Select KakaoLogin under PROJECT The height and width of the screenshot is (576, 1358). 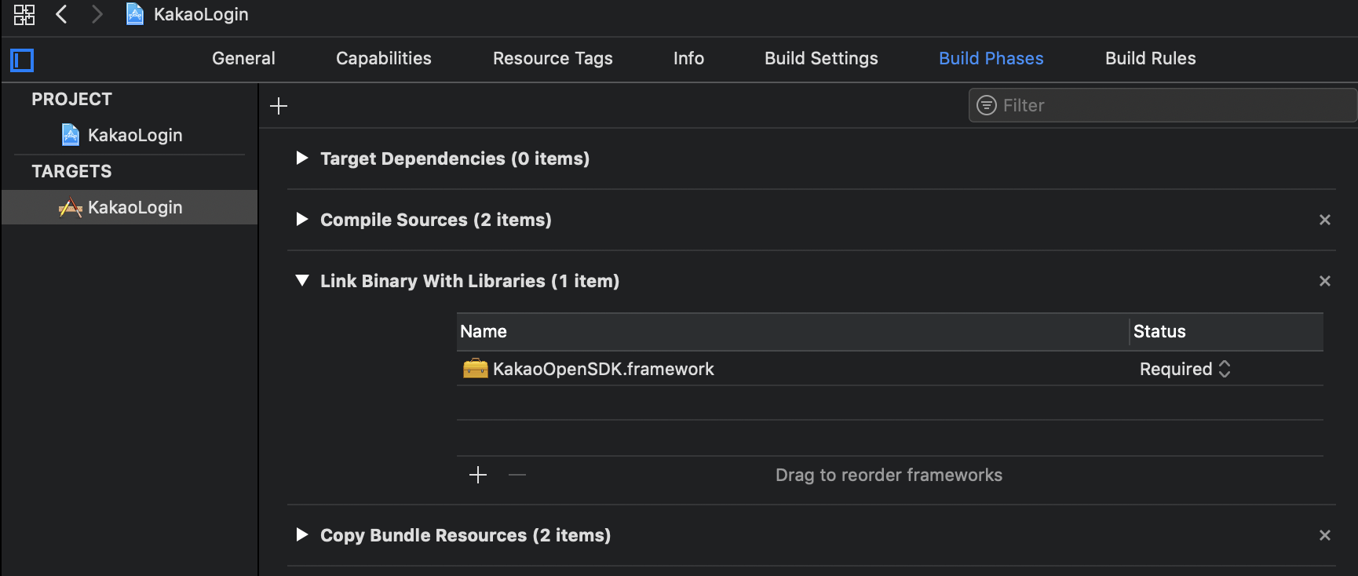pyautogui.click(x=130, y=135)
